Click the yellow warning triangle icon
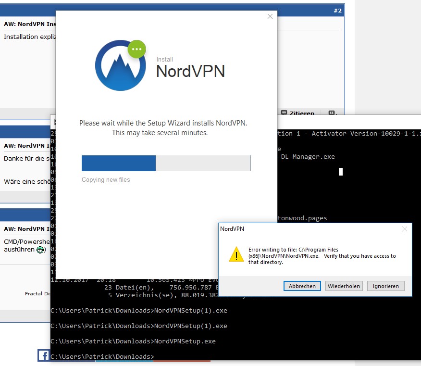421x366 pixels. point(236,254)
